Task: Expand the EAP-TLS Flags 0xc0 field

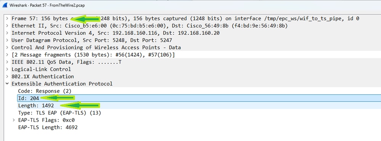Action: [x=14, y=120]
